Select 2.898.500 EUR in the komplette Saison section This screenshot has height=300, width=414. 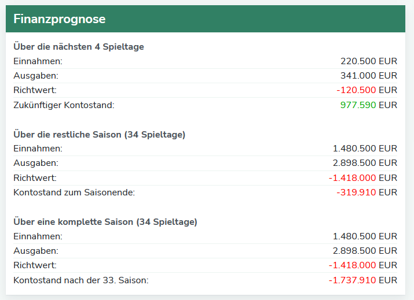[x=365, y=251]
